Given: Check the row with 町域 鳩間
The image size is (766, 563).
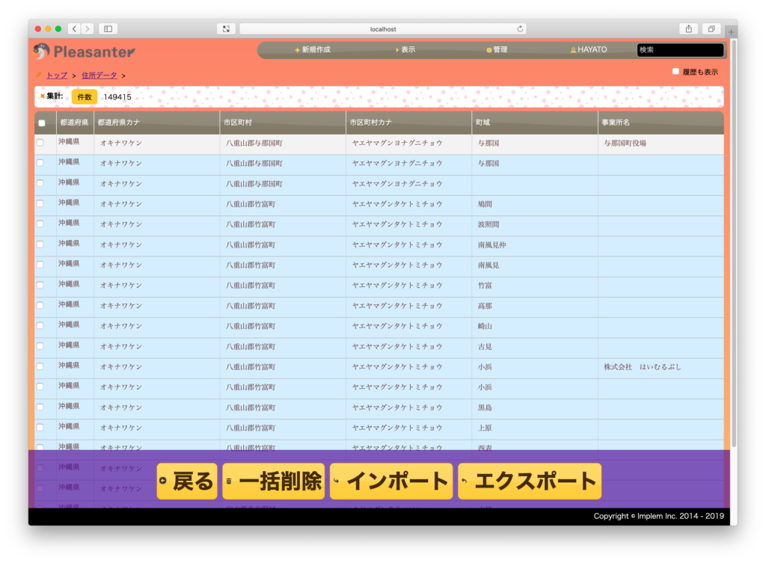Looking at the screenshot, I should 40,203.
